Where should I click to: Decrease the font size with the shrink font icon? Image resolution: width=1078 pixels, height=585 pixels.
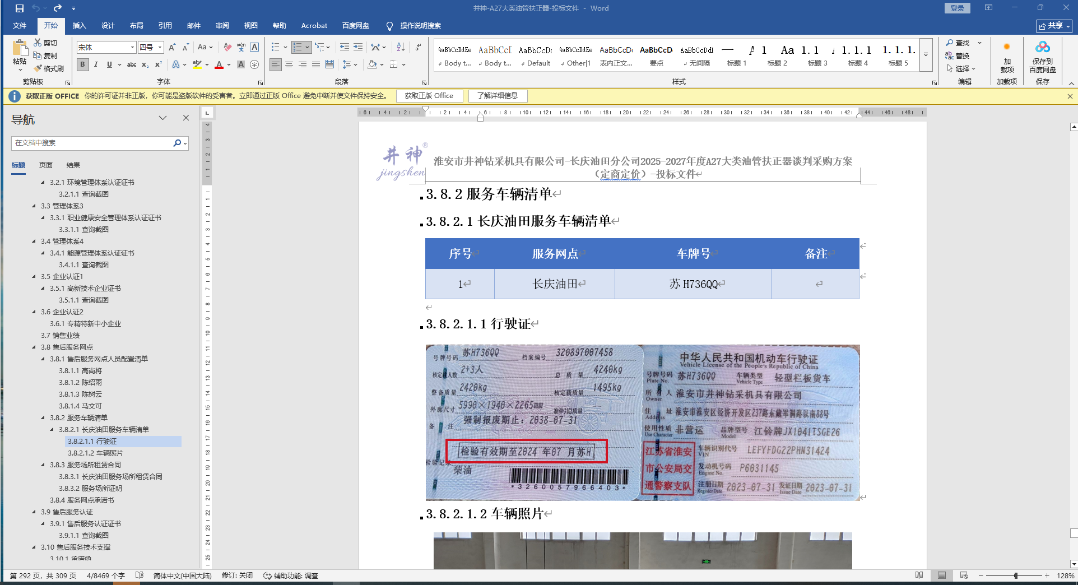click(185, 48)
